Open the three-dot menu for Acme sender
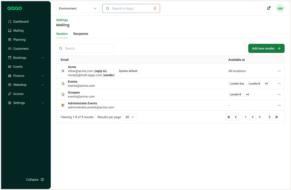Image resolution: width=291 pixels, height=190 pixels. coord(279,71)
